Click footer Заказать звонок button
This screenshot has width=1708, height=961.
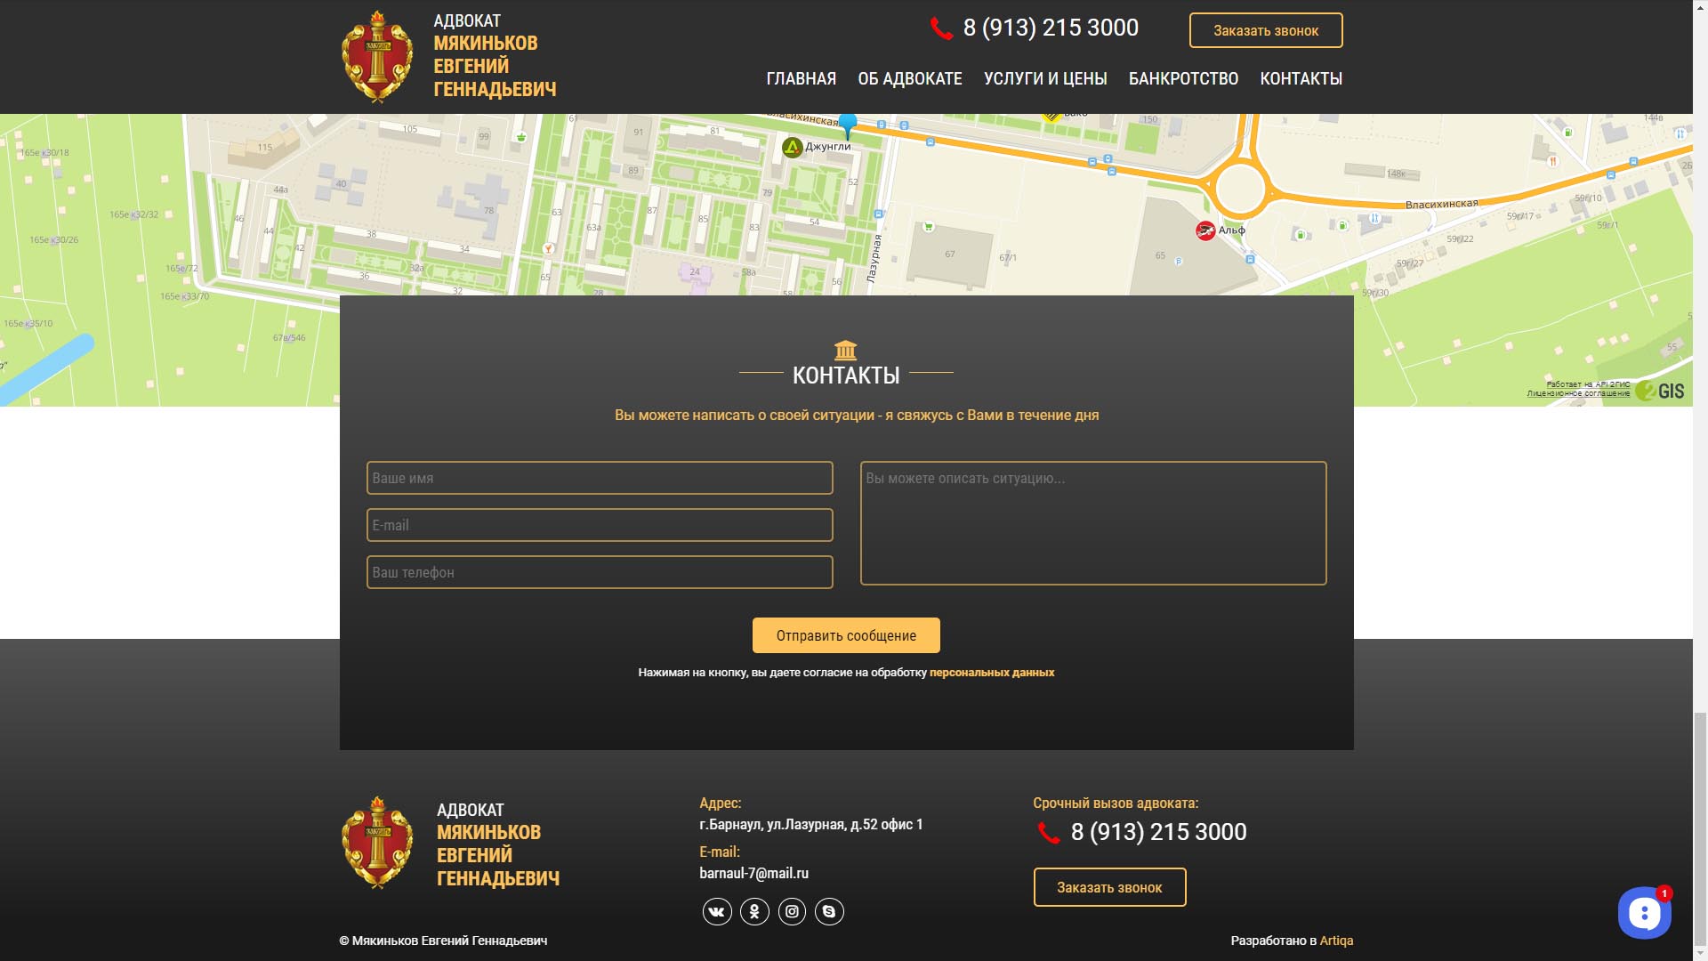1109,887
